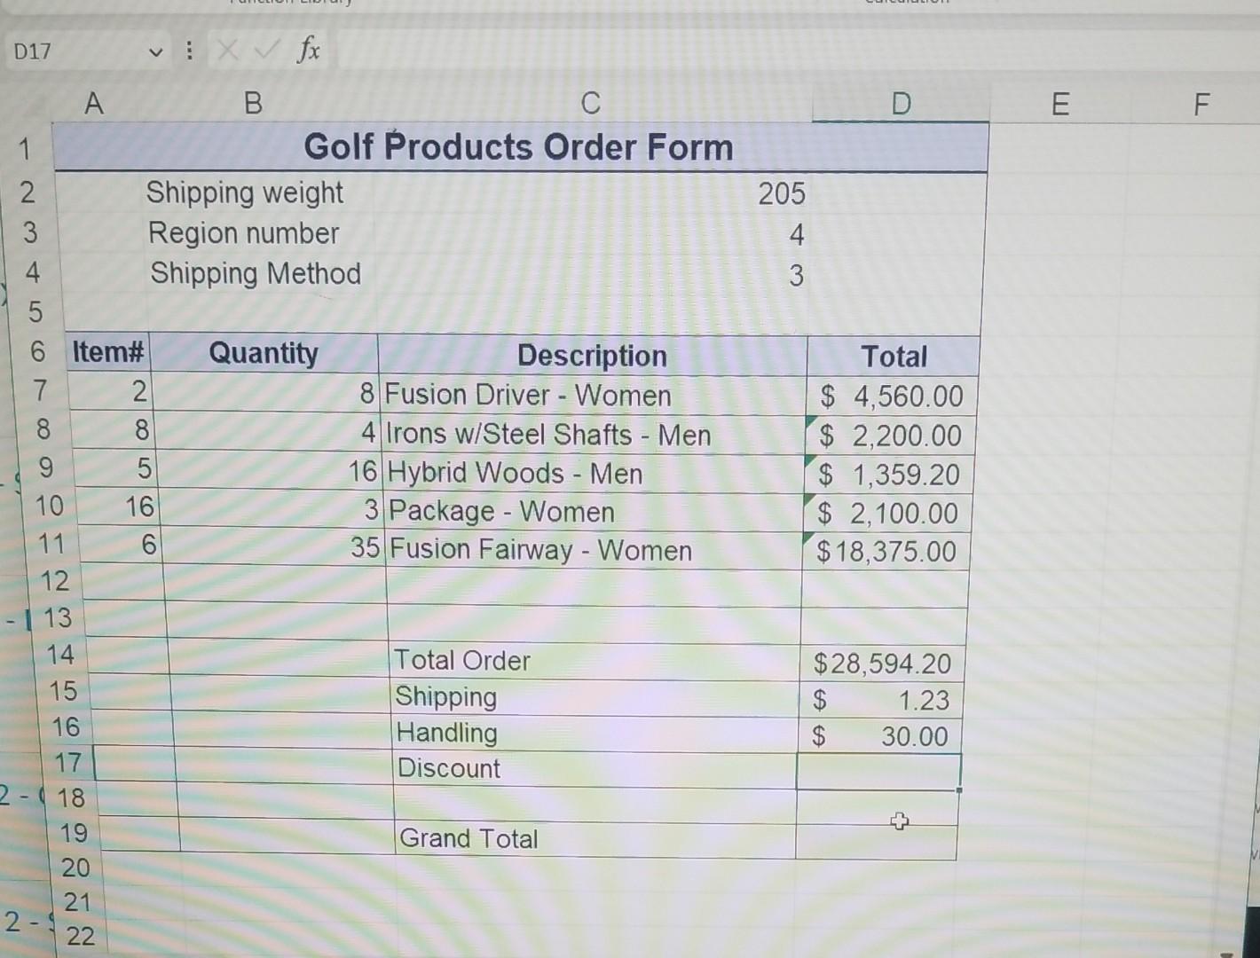Select column header A
Viewport: 1260px width, 958px height.
(93, 104)
